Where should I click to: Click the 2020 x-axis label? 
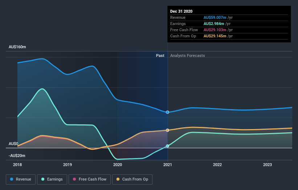coord(118,165)
